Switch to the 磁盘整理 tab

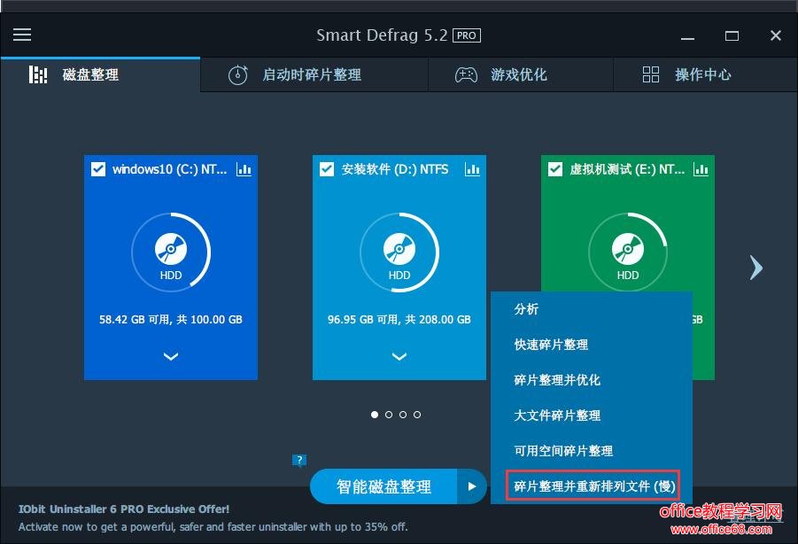[x=100, y=74]
